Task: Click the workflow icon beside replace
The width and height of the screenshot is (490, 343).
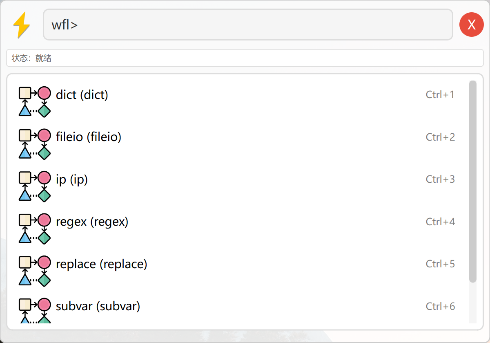Action: click(x=35, y=271)
